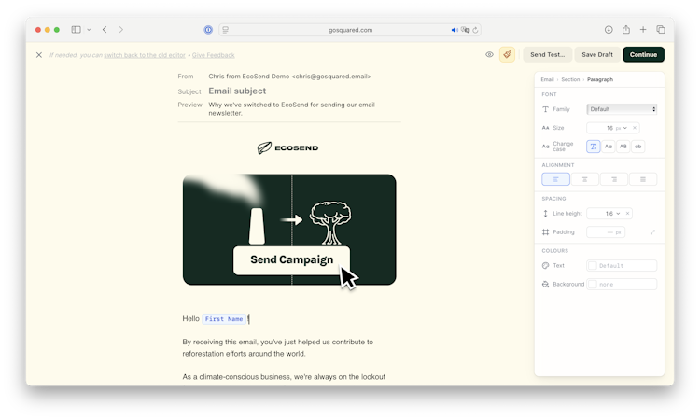
Task: Align paragraph text right
Action: 614,179
